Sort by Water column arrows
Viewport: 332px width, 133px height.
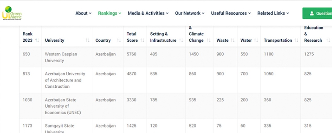click(x=256, y=40)
